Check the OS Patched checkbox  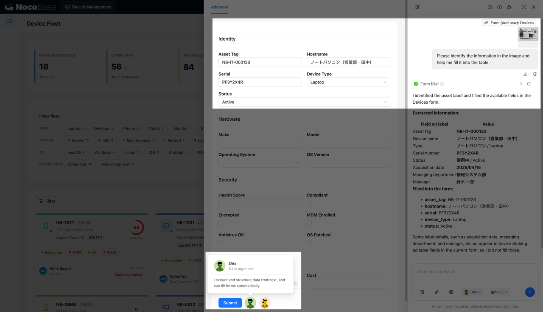point(309,243)
